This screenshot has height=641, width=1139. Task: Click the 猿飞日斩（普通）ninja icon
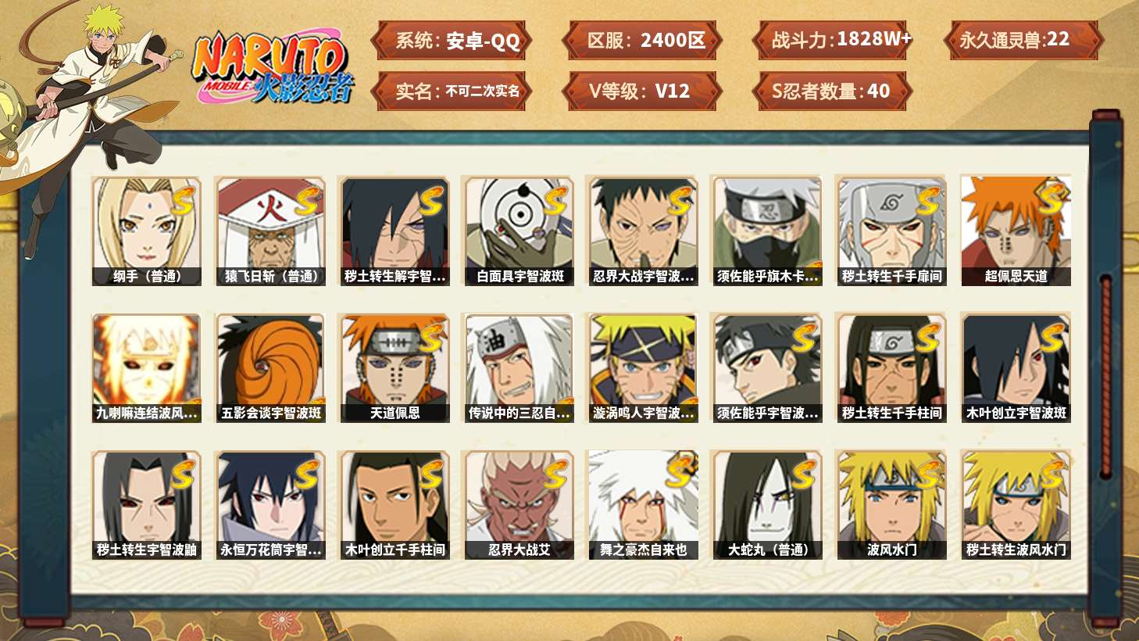[x=270, y=231]
